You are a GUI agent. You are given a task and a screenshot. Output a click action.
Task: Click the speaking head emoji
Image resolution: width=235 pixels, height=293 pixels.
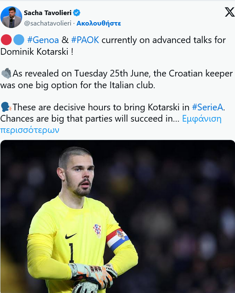(6, 107)
